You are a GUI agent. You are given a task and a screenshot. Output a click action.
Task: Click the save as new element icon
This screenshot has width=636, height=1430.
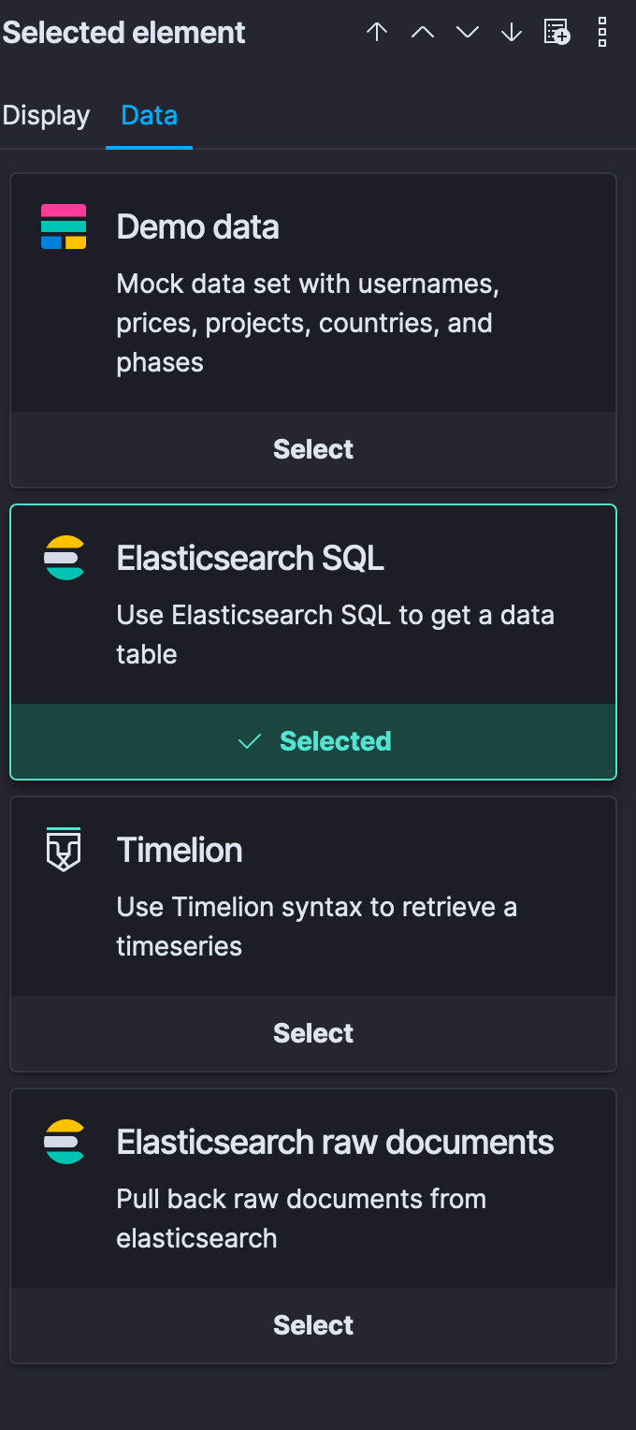(556, 33)
